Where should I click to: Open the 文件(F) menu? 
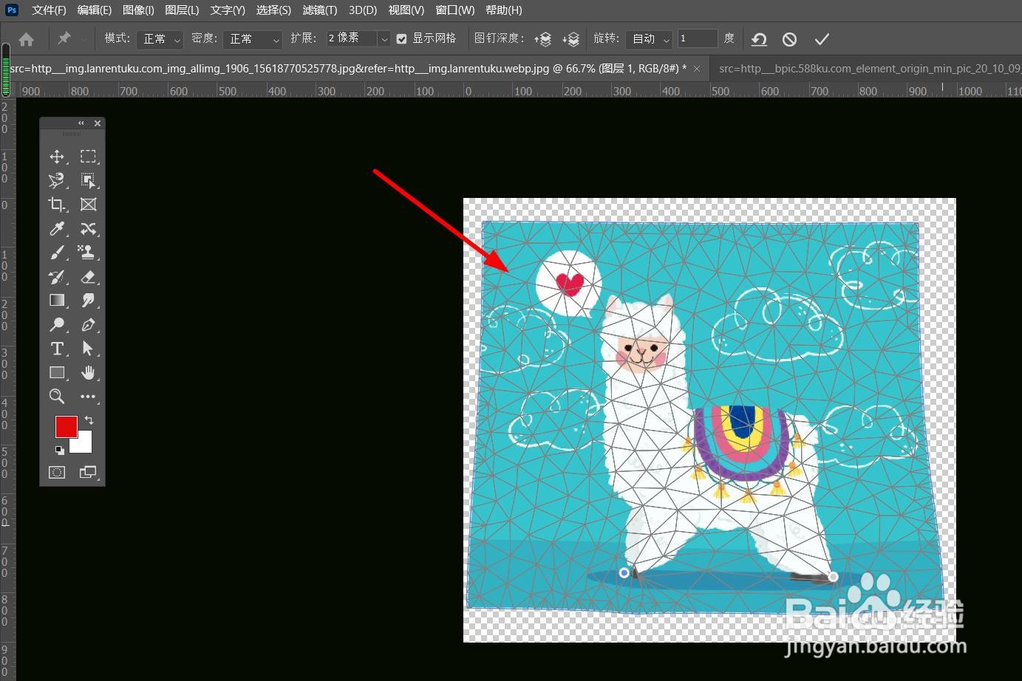pos(49,10)
